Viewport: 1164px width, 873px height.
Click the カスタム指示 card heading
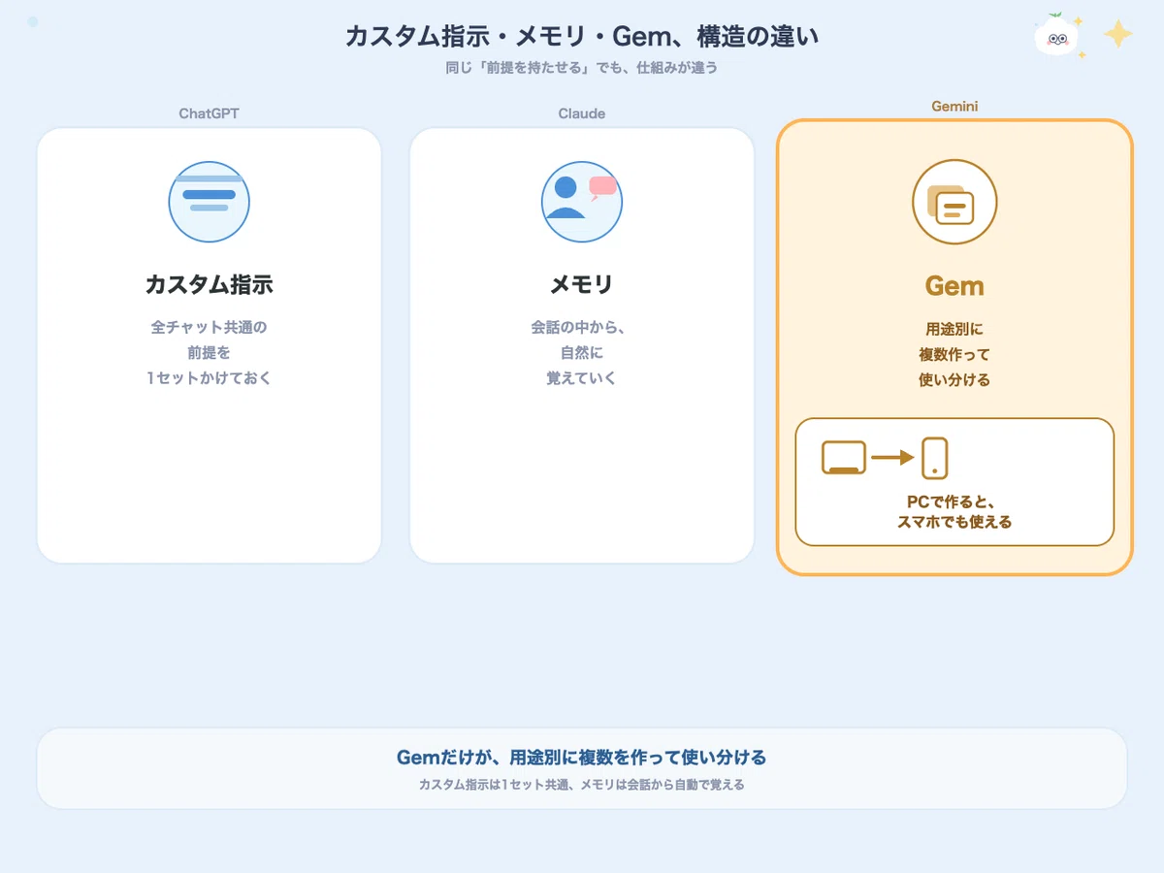coord(209,285)
